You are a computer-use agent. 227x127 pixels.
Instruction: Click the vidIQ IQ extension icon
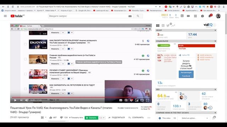tap(204, 7)
